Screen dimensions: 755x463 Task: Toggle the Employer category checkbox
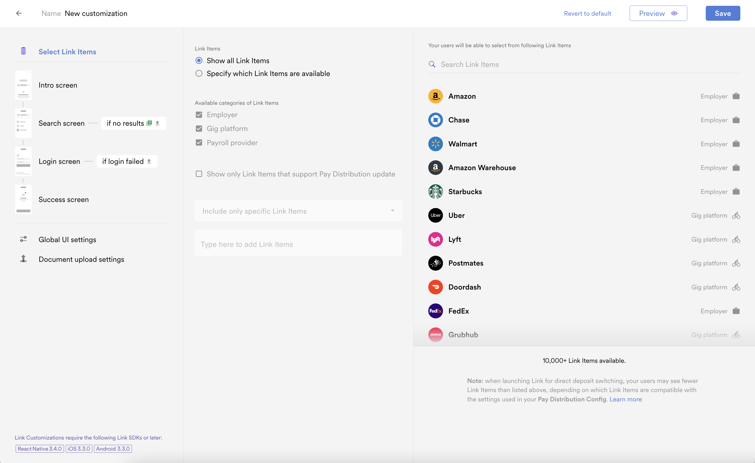click(199, 115)
